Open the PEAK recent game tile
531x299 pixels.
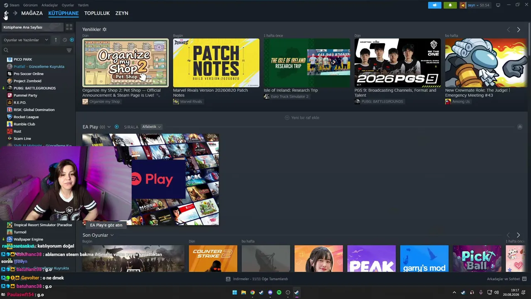[371, 259]
